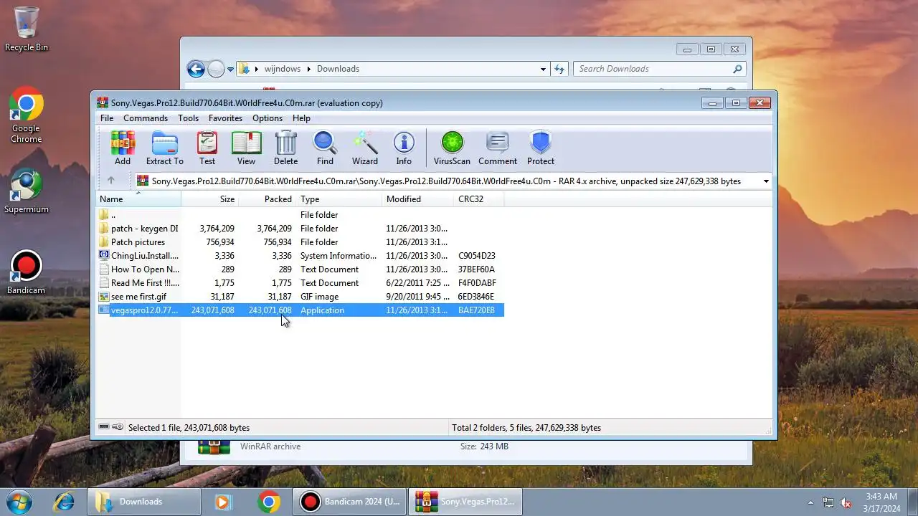Sort by the CRC32 column header
Screen dimensions: 918x516
(478, 199)
